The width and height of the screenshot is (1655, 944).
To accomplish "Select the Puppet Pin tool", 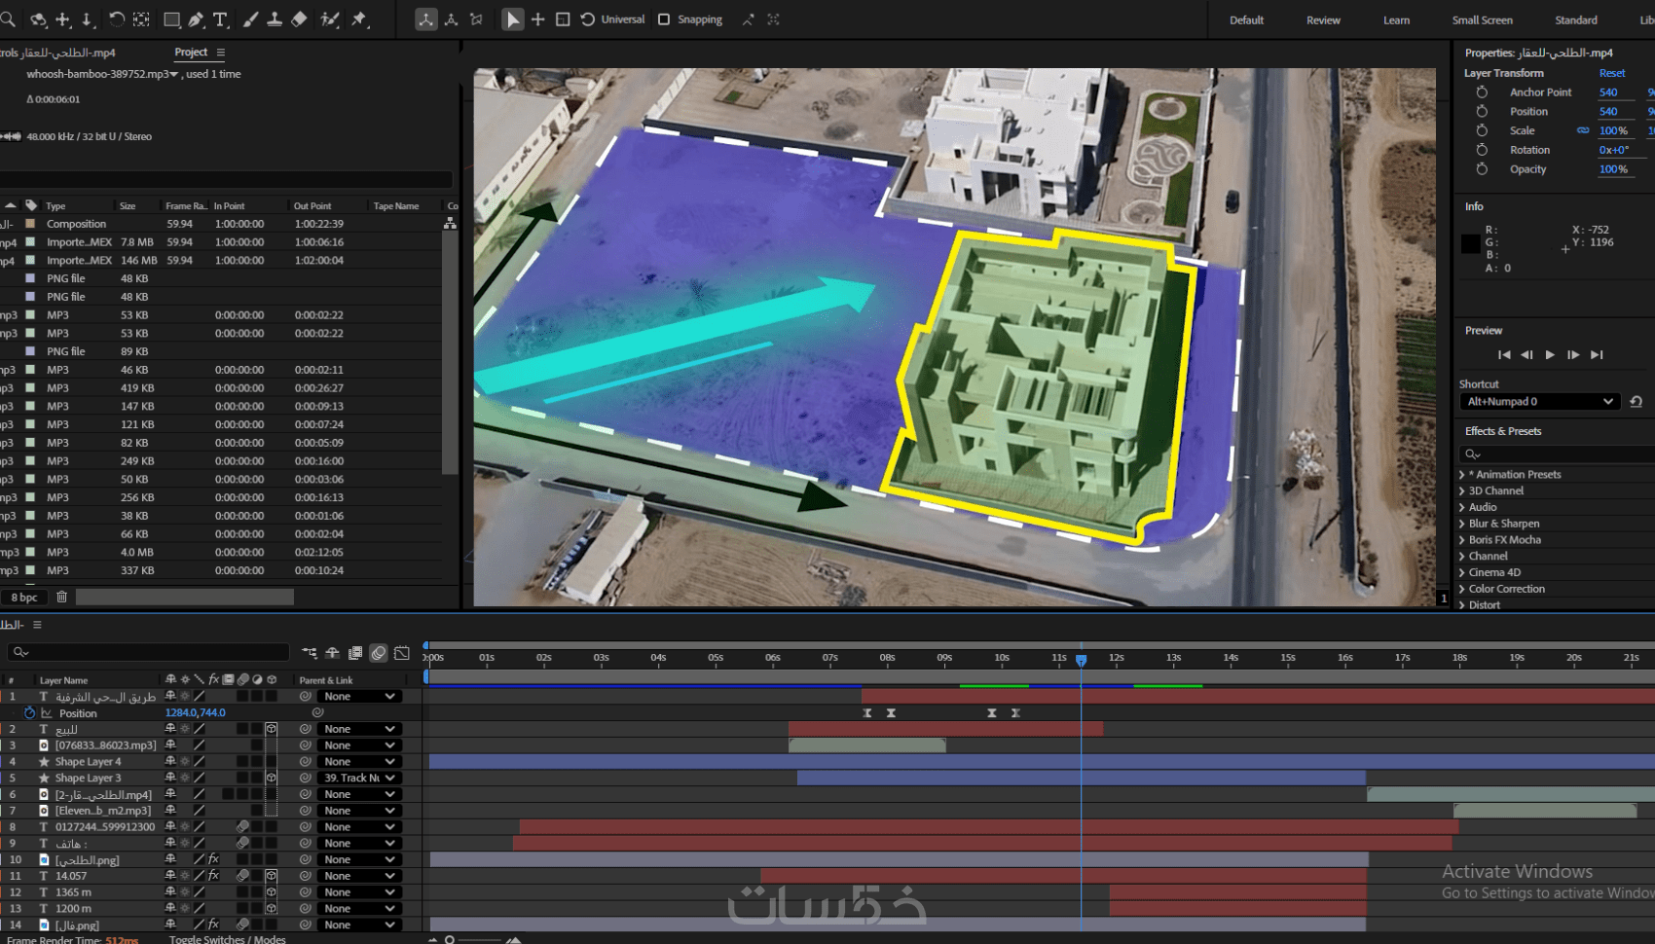I will point(360,19).
